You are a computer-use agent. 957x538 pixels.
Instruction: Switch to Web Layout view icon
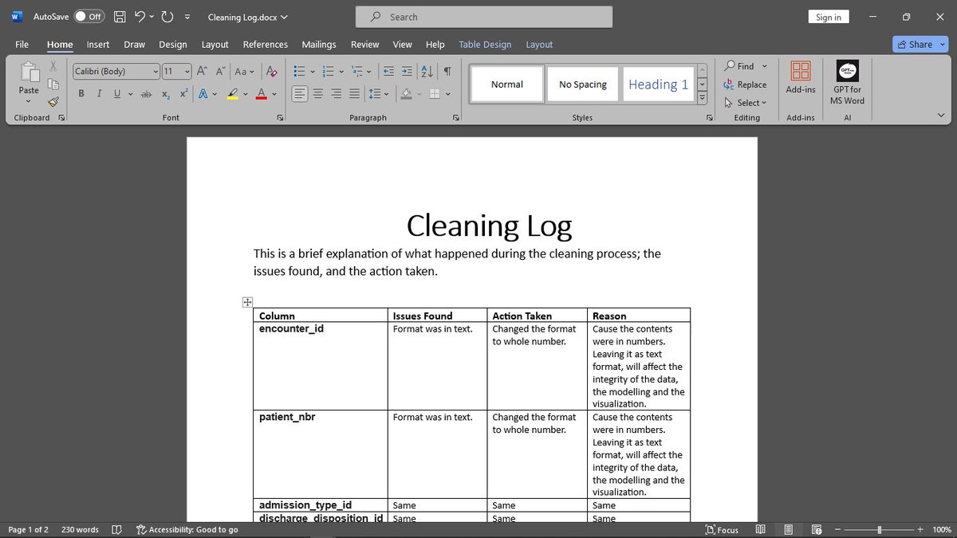tap(817, 529)
